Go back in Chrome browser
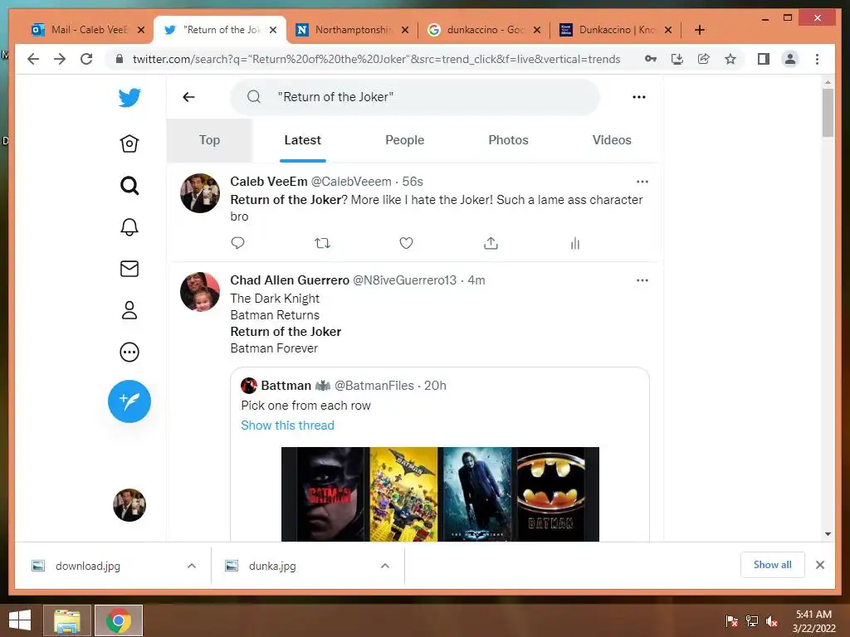 33,59
